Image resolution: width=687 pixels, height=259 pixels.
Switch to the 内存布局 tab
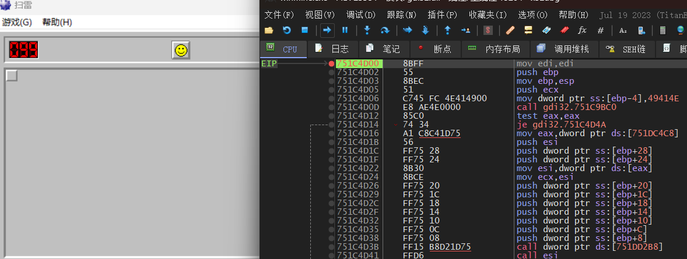tap(495, 49)
